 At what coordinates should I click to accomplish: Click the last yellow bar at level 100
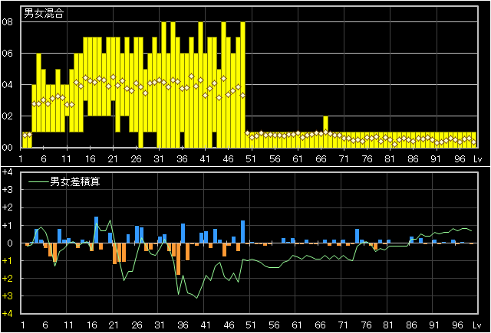[x=474, y=139]
